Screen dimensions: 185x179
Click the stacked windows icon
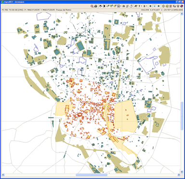click(x=174, y=6)
